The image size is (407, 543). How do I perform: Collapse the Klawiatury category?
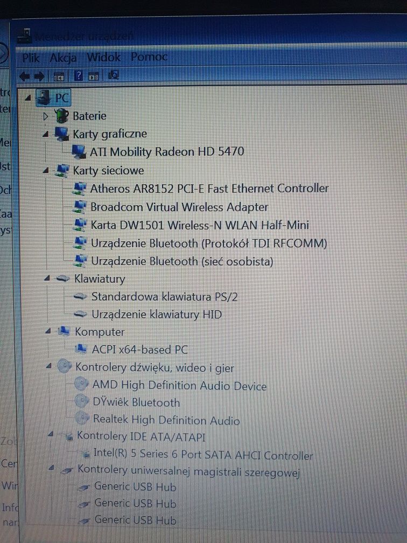click(47, 278)
